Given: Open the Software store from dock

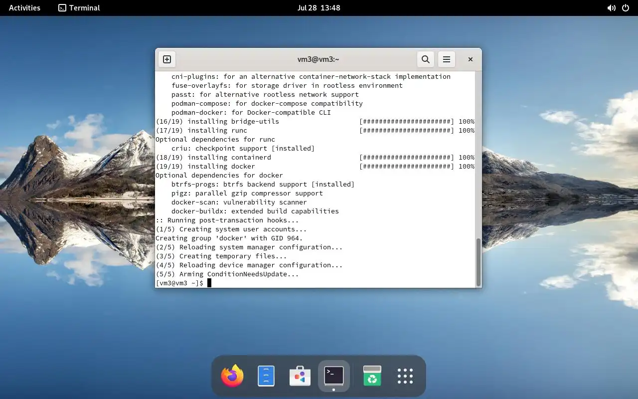Looking at the screenshot, I should point(300,376).
